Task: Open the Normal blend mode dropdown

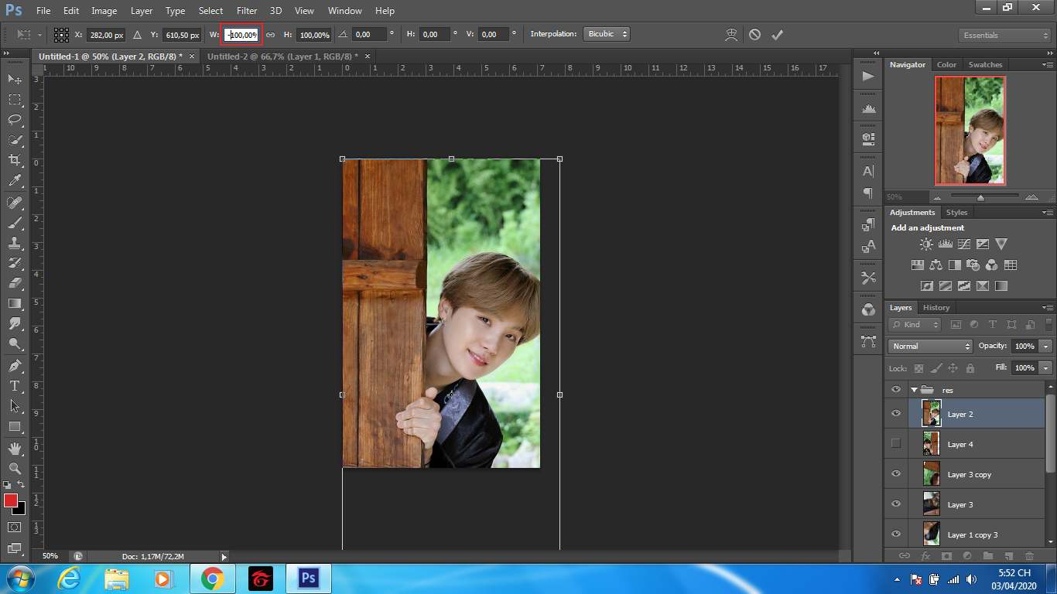Action: [930, 346]
